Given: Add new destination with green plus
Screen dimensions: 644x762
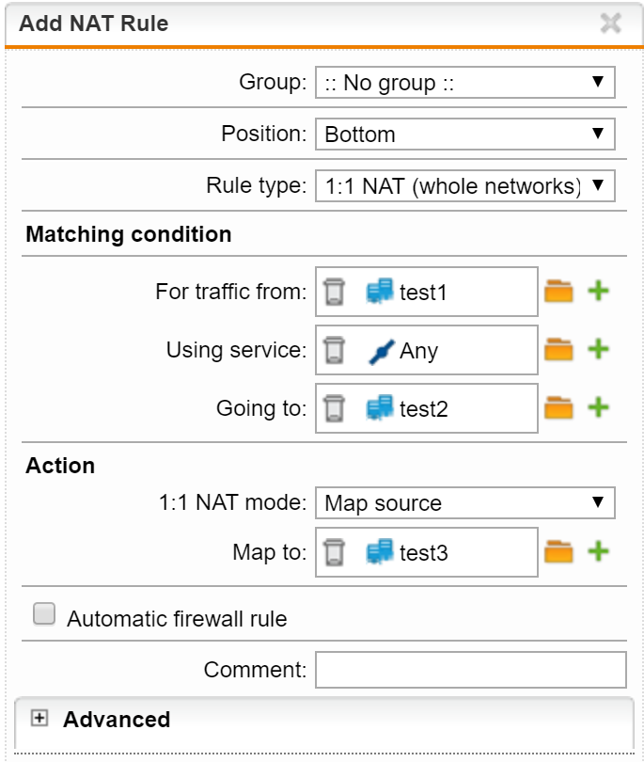Looking at the screenshot, I should pos(598,407).
